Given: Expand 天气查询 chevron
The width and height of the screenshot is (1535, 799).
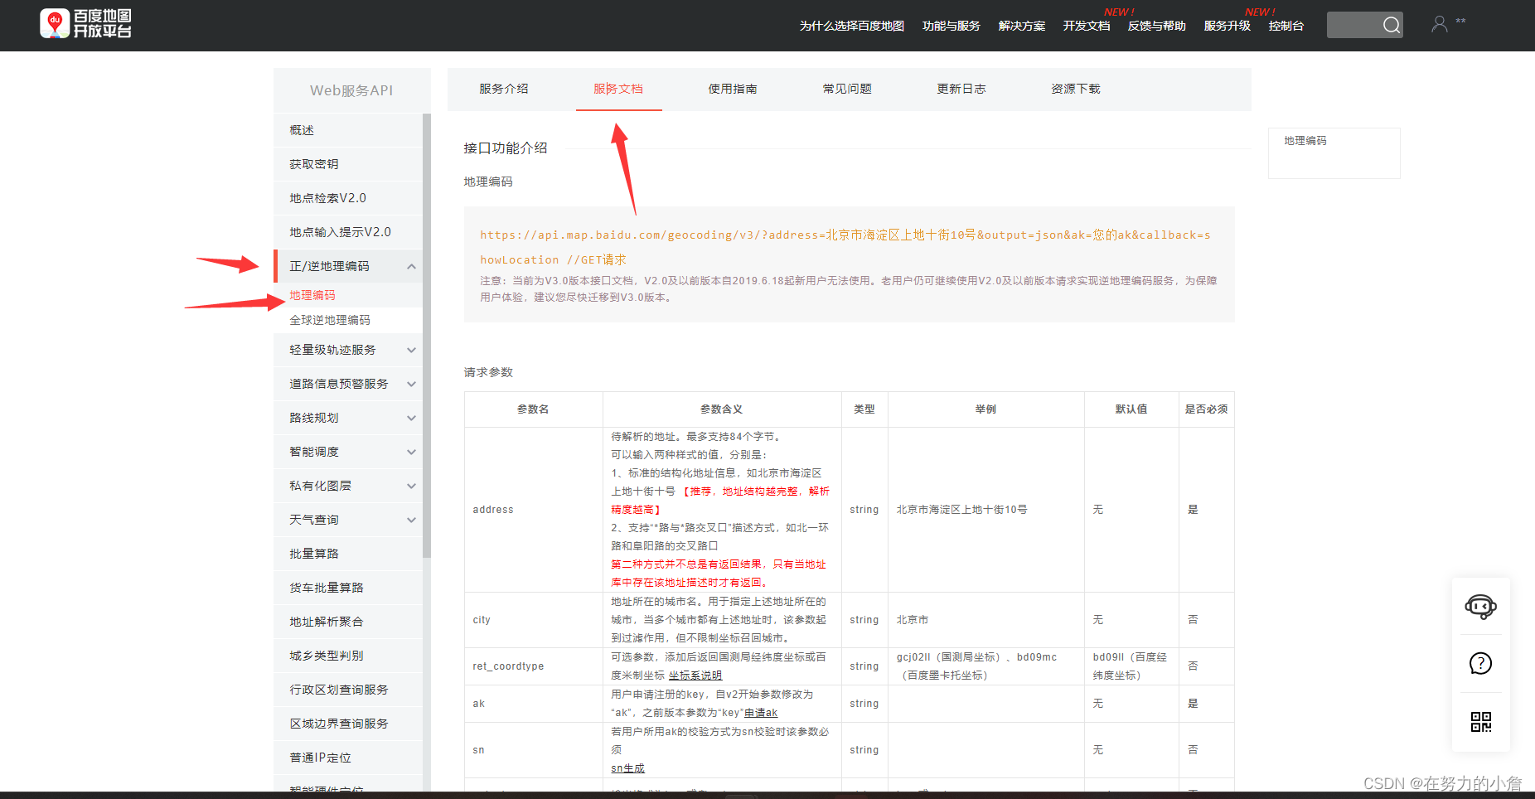Looking at the screenshot, I should (411, 520).
